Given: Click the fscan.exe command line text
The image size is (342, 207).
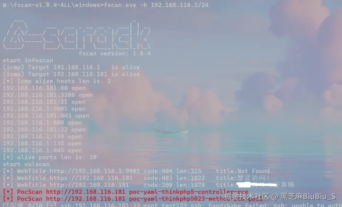Looking at the screenshot, I should pyautogui.click(x=105, y=5).
